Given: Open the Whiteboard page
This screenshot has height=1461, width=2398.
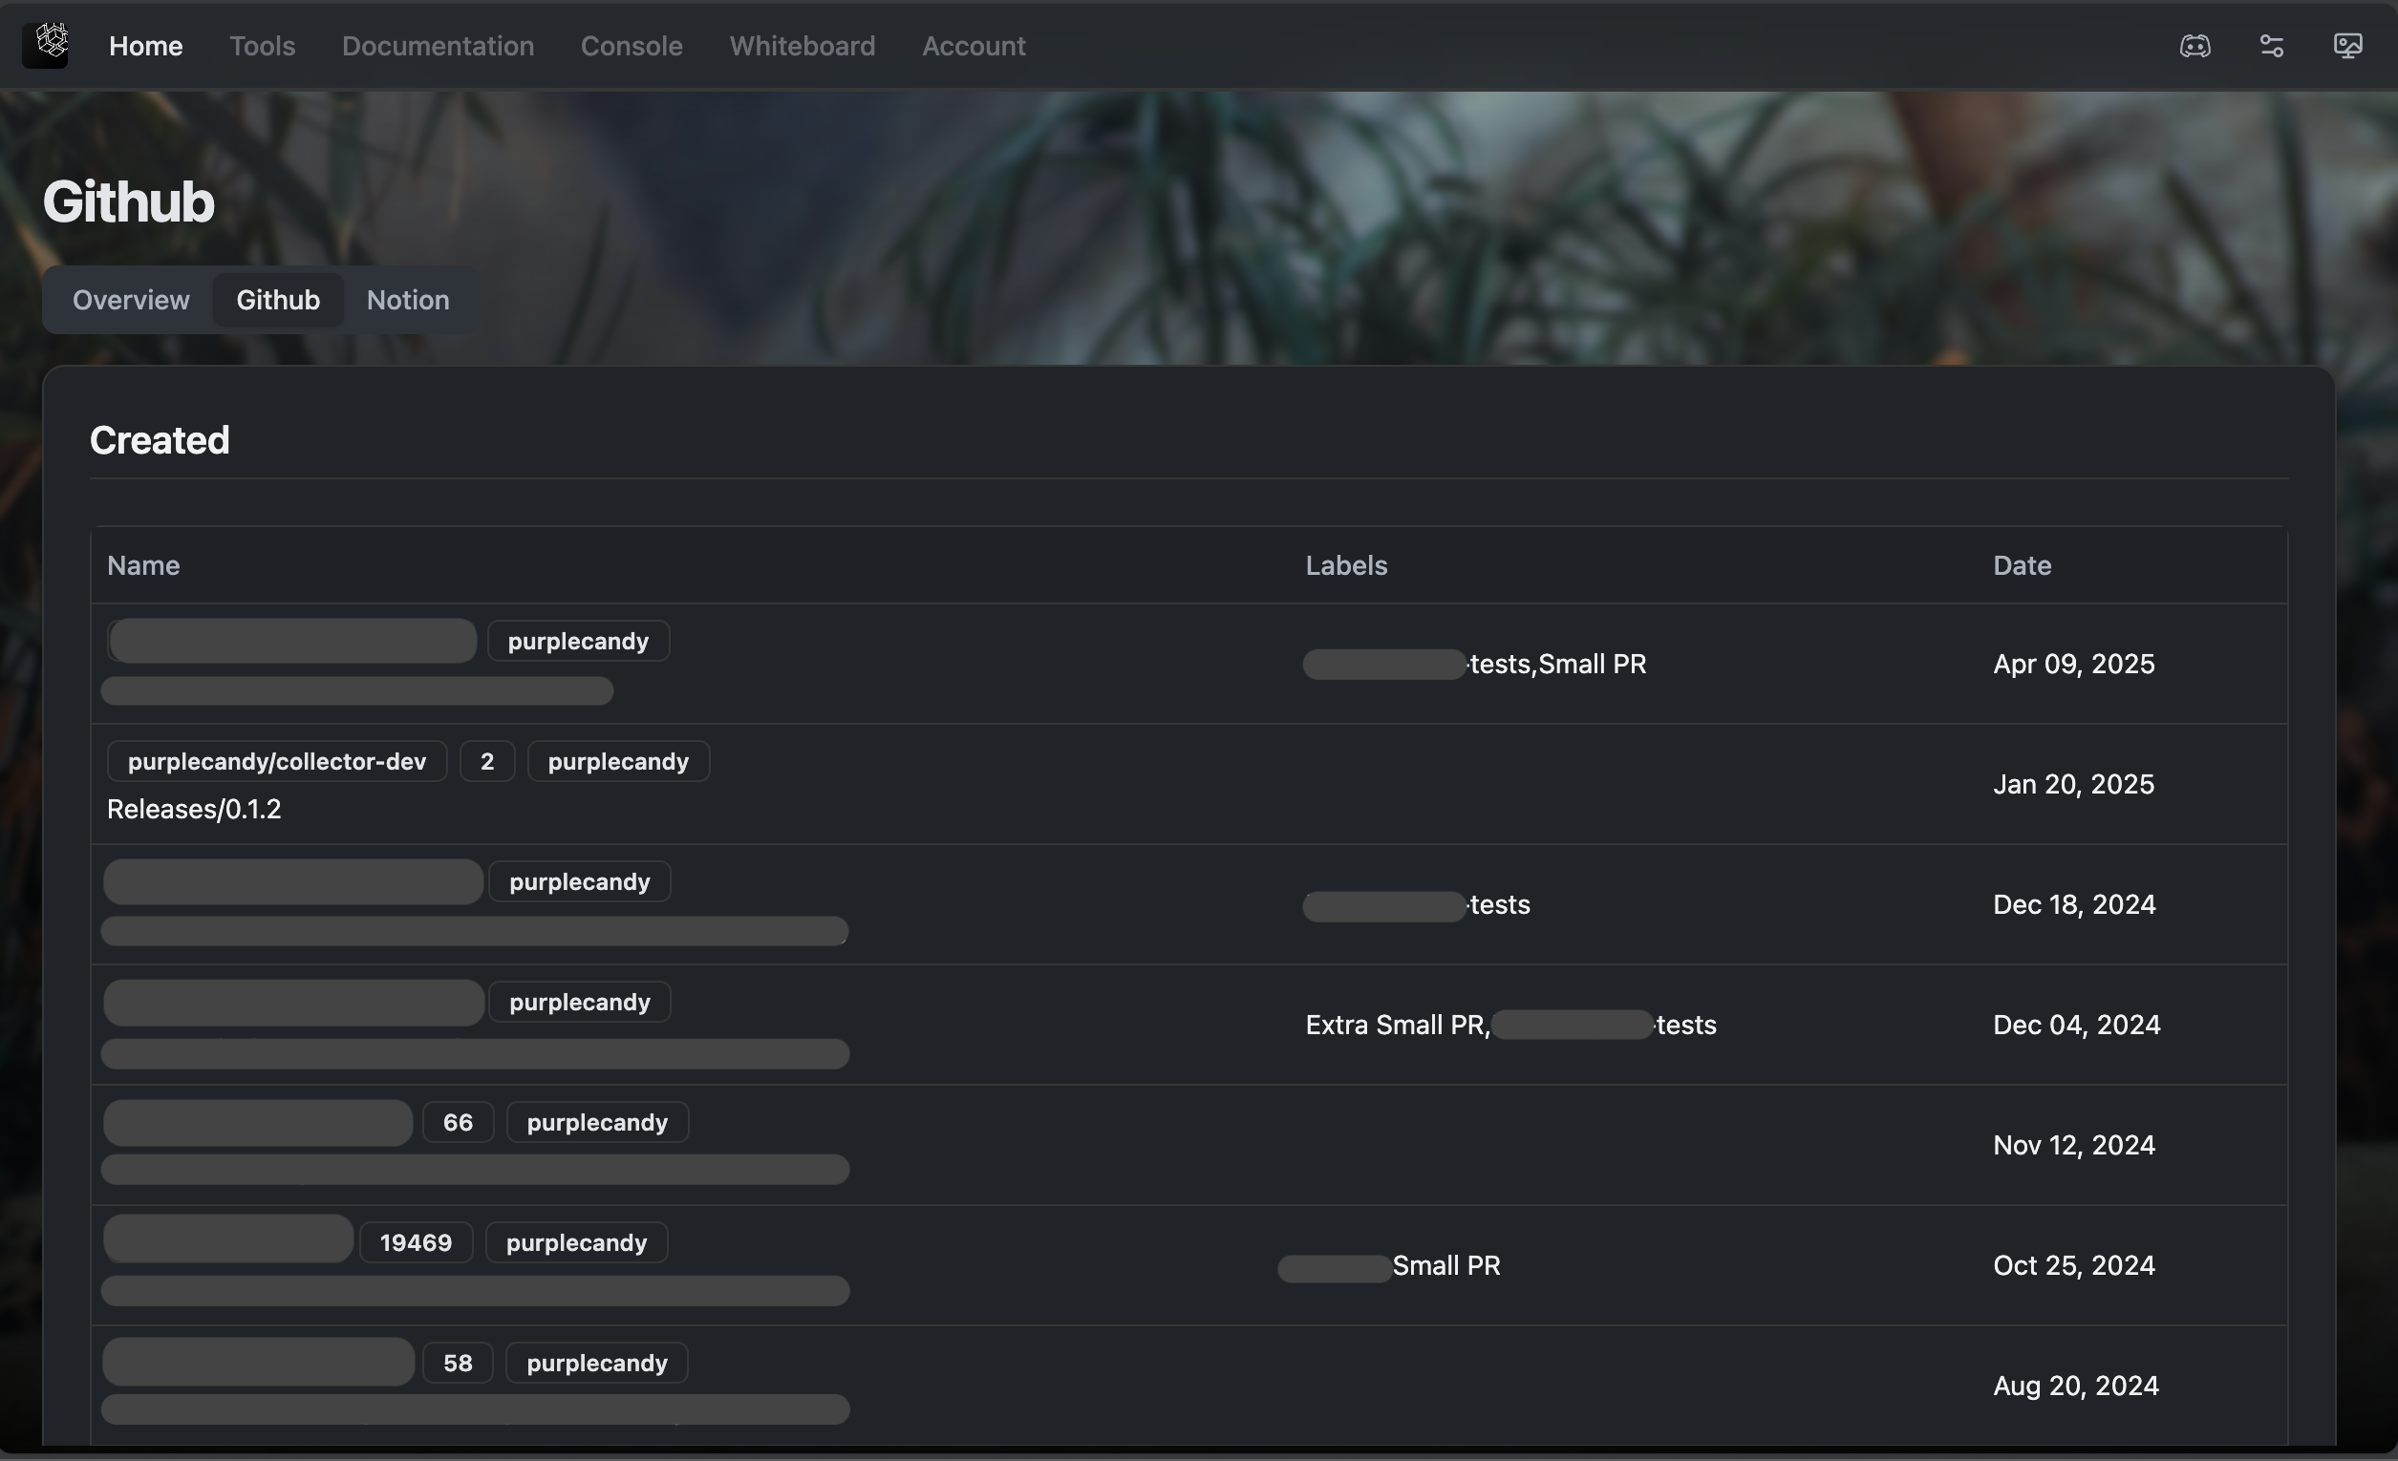Looking at the screenshot, I should [802, 46].
